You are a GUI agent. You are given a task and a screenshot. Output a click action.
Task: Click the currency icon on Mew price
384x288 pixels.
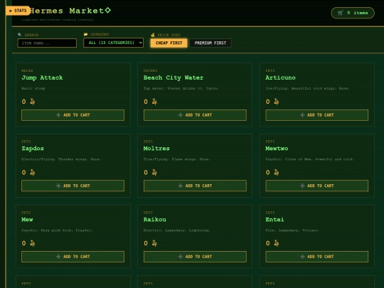click(33, 243)
